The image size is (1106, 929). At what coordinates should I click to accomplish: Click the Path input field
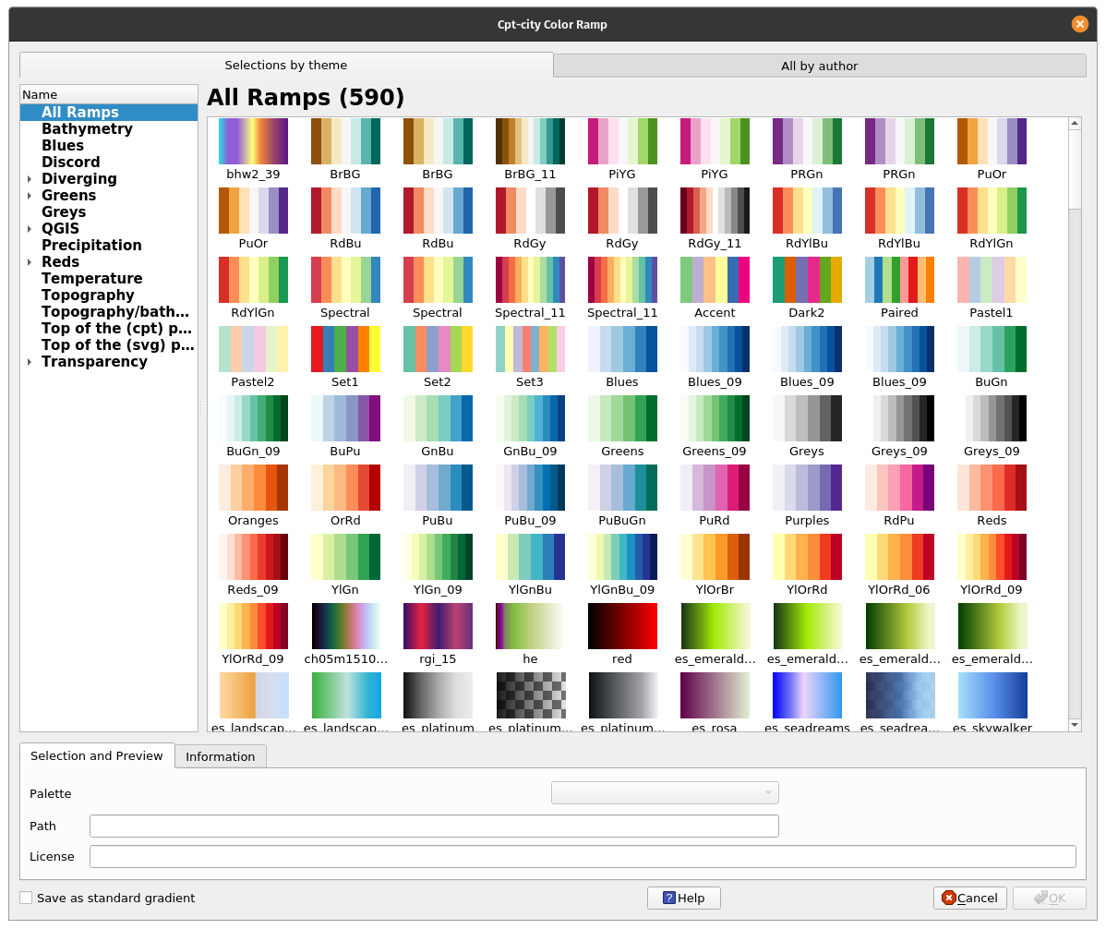(x=434, y=826)
